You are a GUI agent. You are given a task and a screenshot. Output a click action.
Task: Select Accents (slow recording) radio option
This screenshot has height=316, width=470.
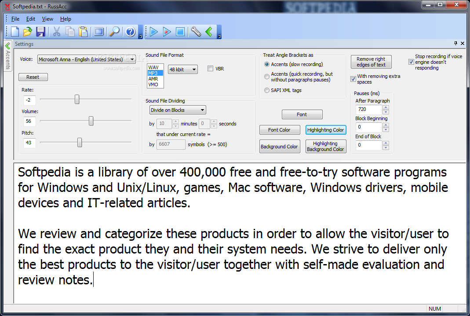coord(267,64)
